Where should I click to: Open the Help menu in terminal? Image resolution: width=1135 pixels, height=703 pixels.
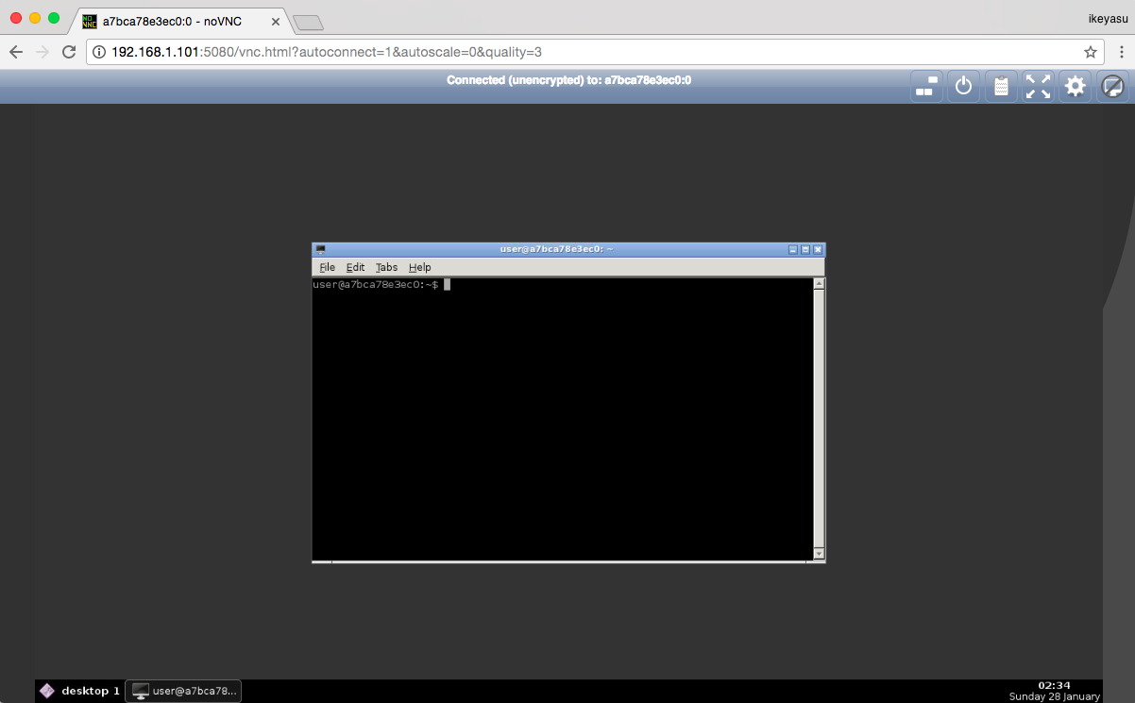tap(419, 268)
